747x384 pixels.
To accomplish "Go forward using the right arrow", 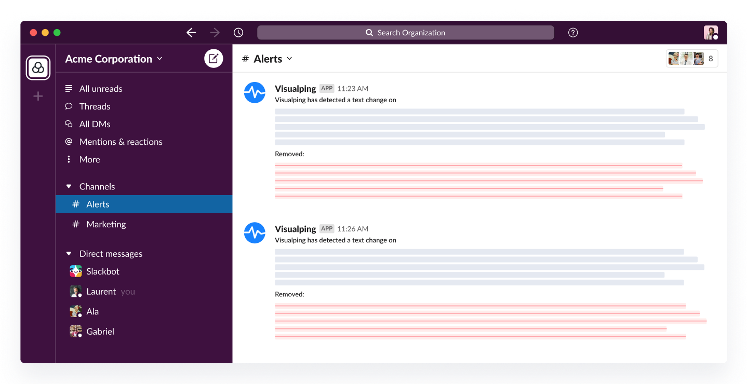I will click(x=215, y=33).
